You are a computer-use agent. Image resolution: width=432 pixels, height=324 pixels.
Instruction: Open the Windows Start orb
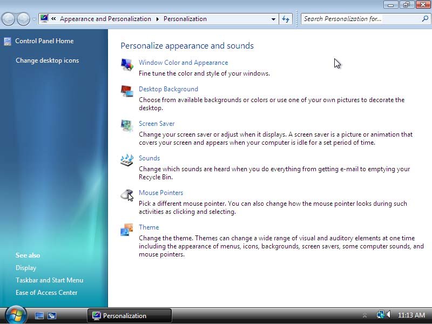pos(16,315)
